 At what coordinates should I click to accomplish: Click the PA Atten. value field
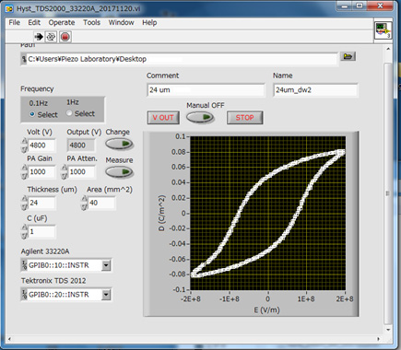82,172
